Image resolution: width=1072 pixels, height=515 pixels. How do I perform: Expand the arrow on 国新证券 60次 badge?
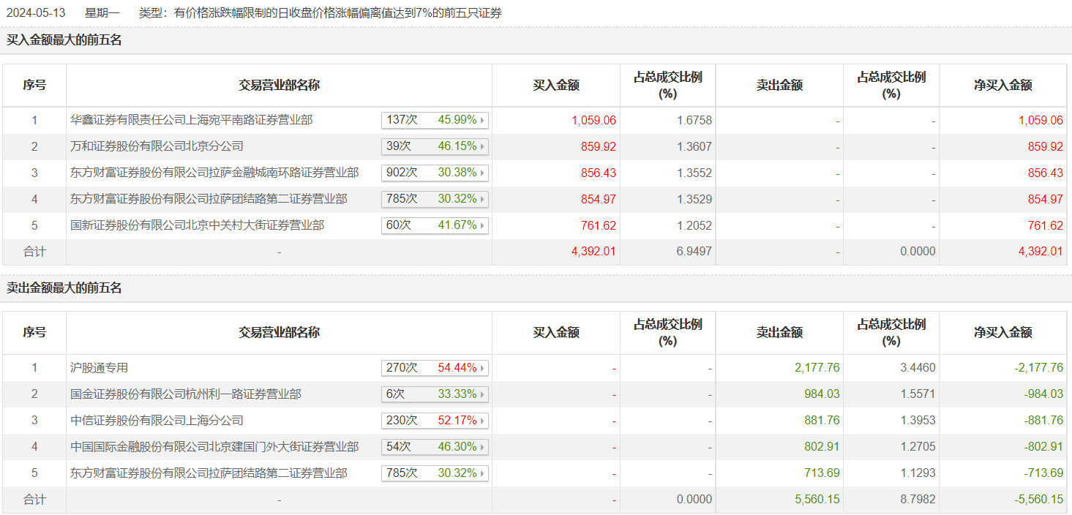pos(482,225)
